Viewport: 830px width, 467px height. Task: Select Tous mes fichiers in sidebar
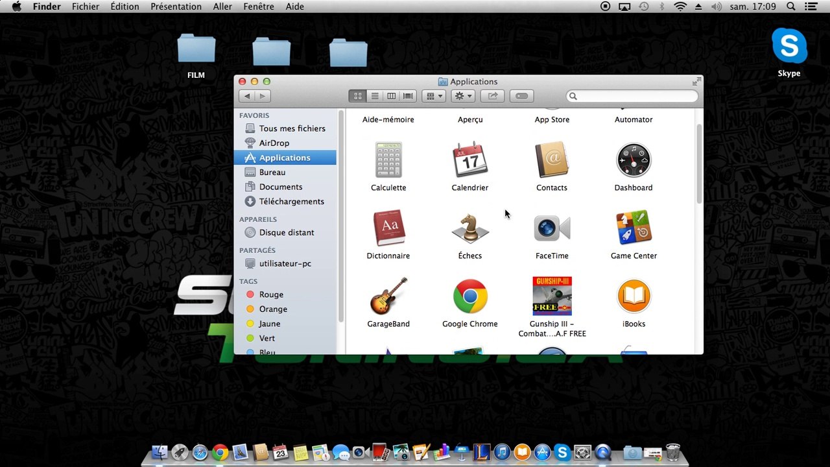pos(285,128)
